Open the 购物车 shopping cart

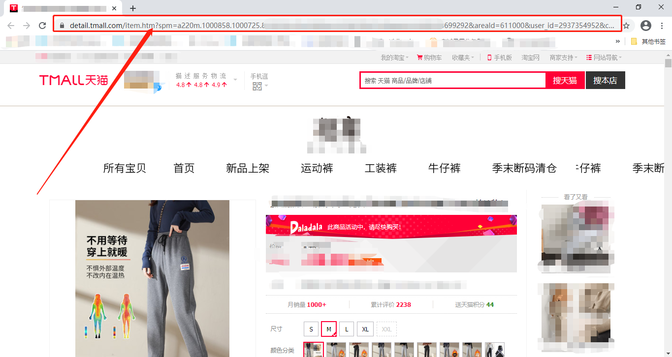pyautogui.click(x=429, y=58)
